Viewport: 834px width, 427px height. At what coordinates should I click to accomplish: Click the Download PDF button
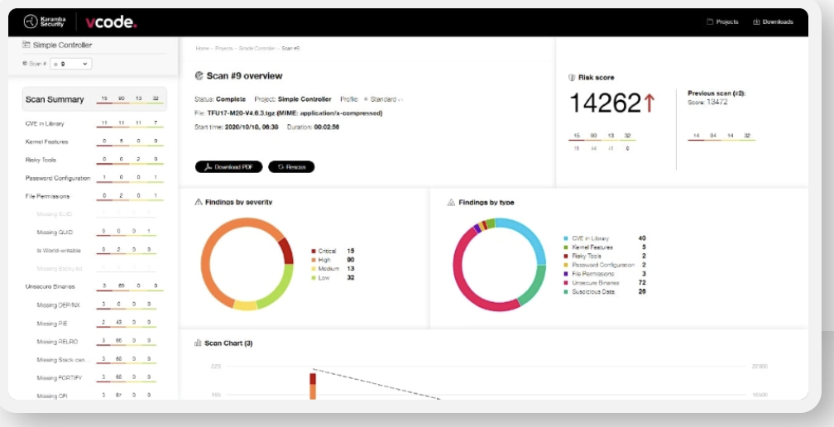[x=228, y=167]
